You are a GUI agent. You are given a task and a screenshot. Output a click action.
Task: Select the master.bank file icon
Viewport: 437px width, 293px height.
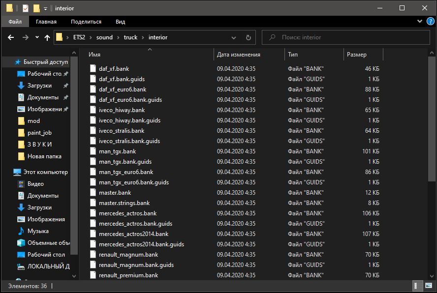click(94, 193)
